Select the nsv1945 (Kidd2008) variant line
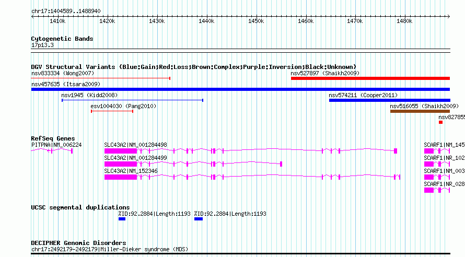This screenshot has height=257, width=465. click(x=132, y=100)
